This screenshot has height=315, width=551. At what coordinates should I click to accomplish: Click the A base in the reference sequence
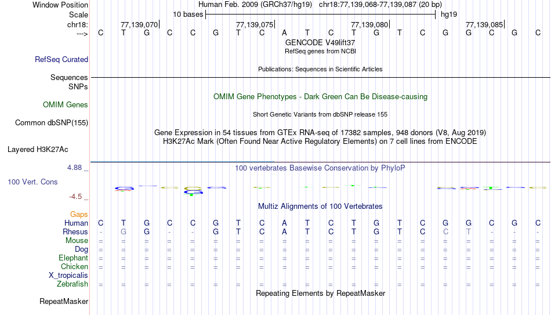click(284, 33)
